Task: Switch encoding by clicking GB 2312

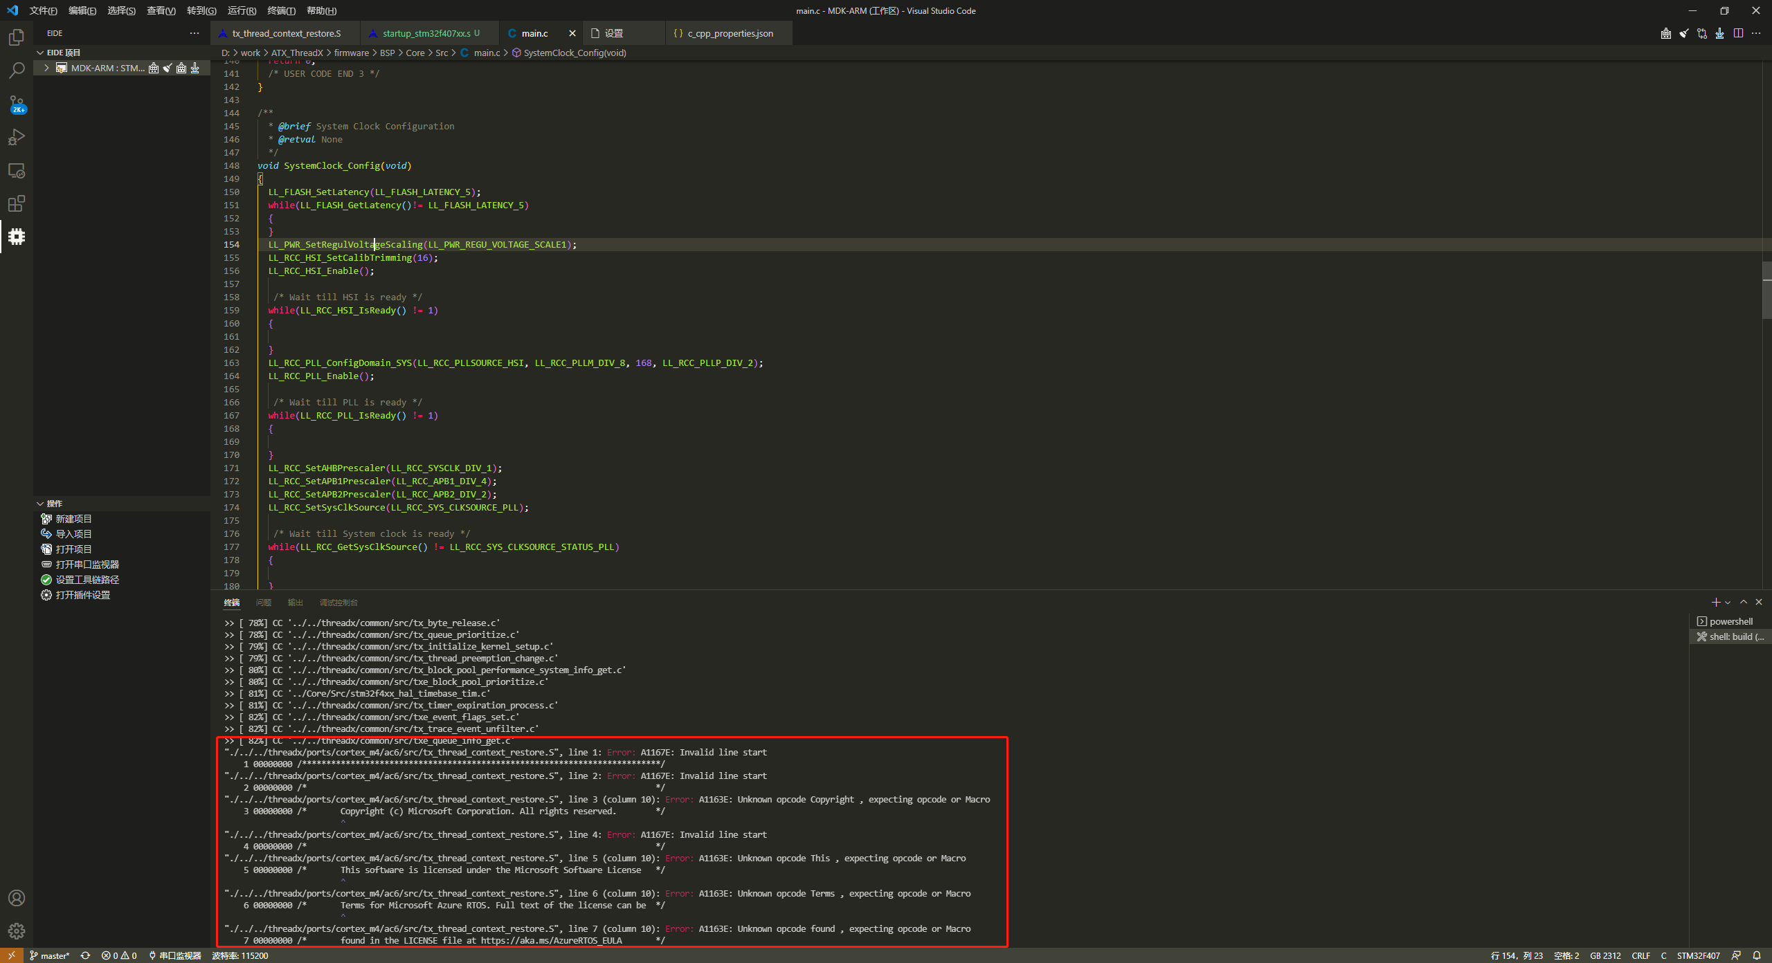Action: point(1605,956)
